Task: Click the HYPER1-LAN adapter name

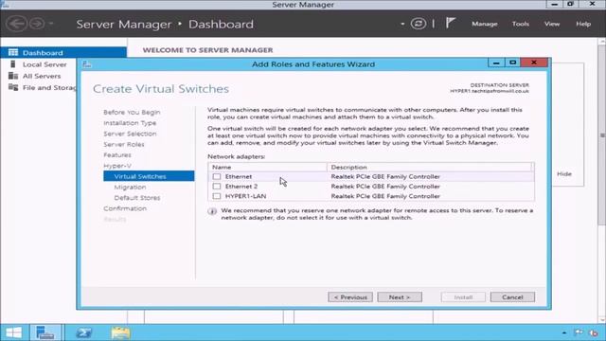Action: tap(245, 196)
